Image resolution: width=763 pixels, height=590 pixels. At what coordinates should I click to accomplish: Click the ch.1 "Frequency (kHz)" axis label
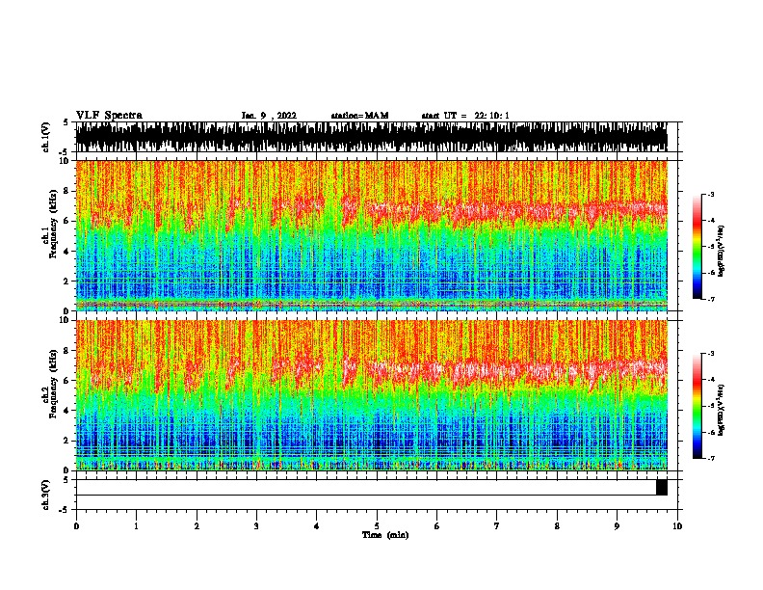53,224
